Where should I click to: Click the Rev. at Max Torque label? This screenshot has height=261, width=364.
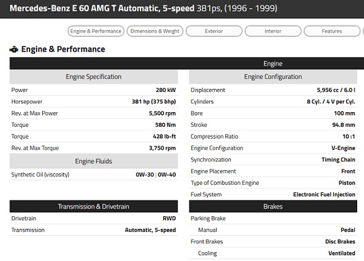point(35,148)
